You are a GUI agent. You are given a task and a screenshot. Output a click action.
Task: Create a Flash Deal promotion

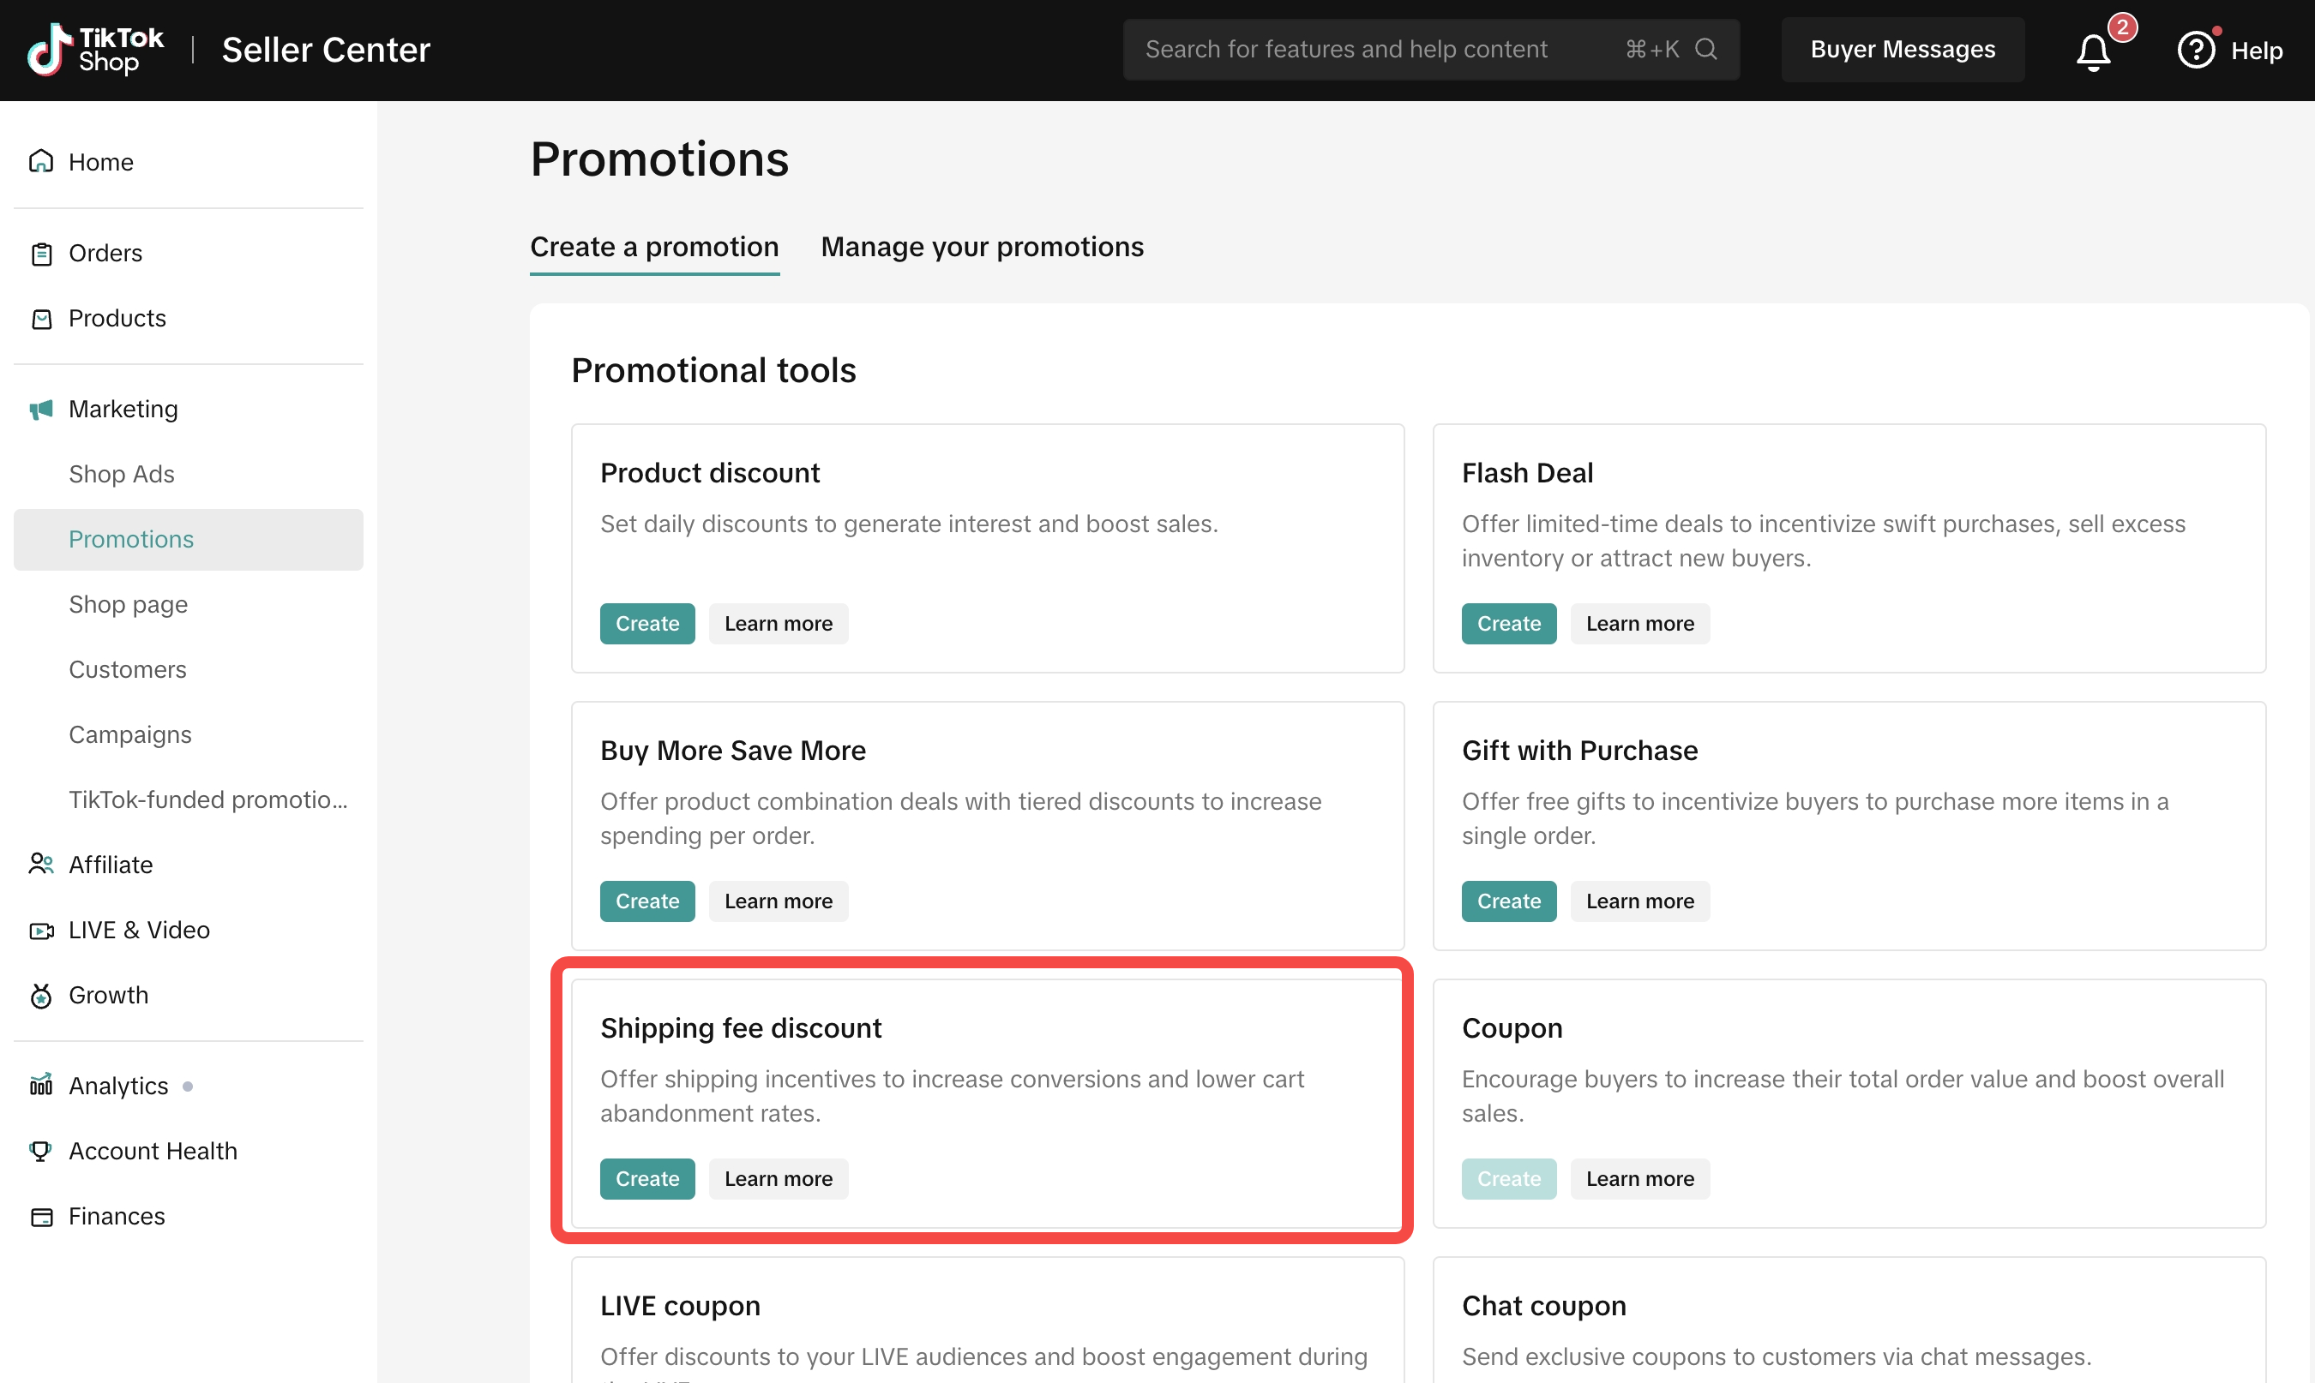tap(1507, 624)
